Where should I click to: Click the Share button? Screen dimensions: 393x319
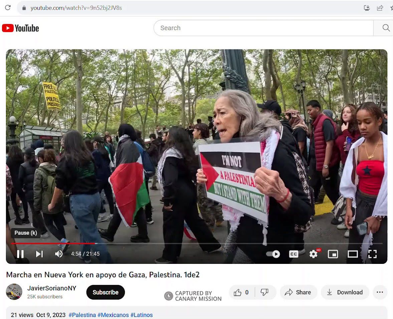(298, 292)
